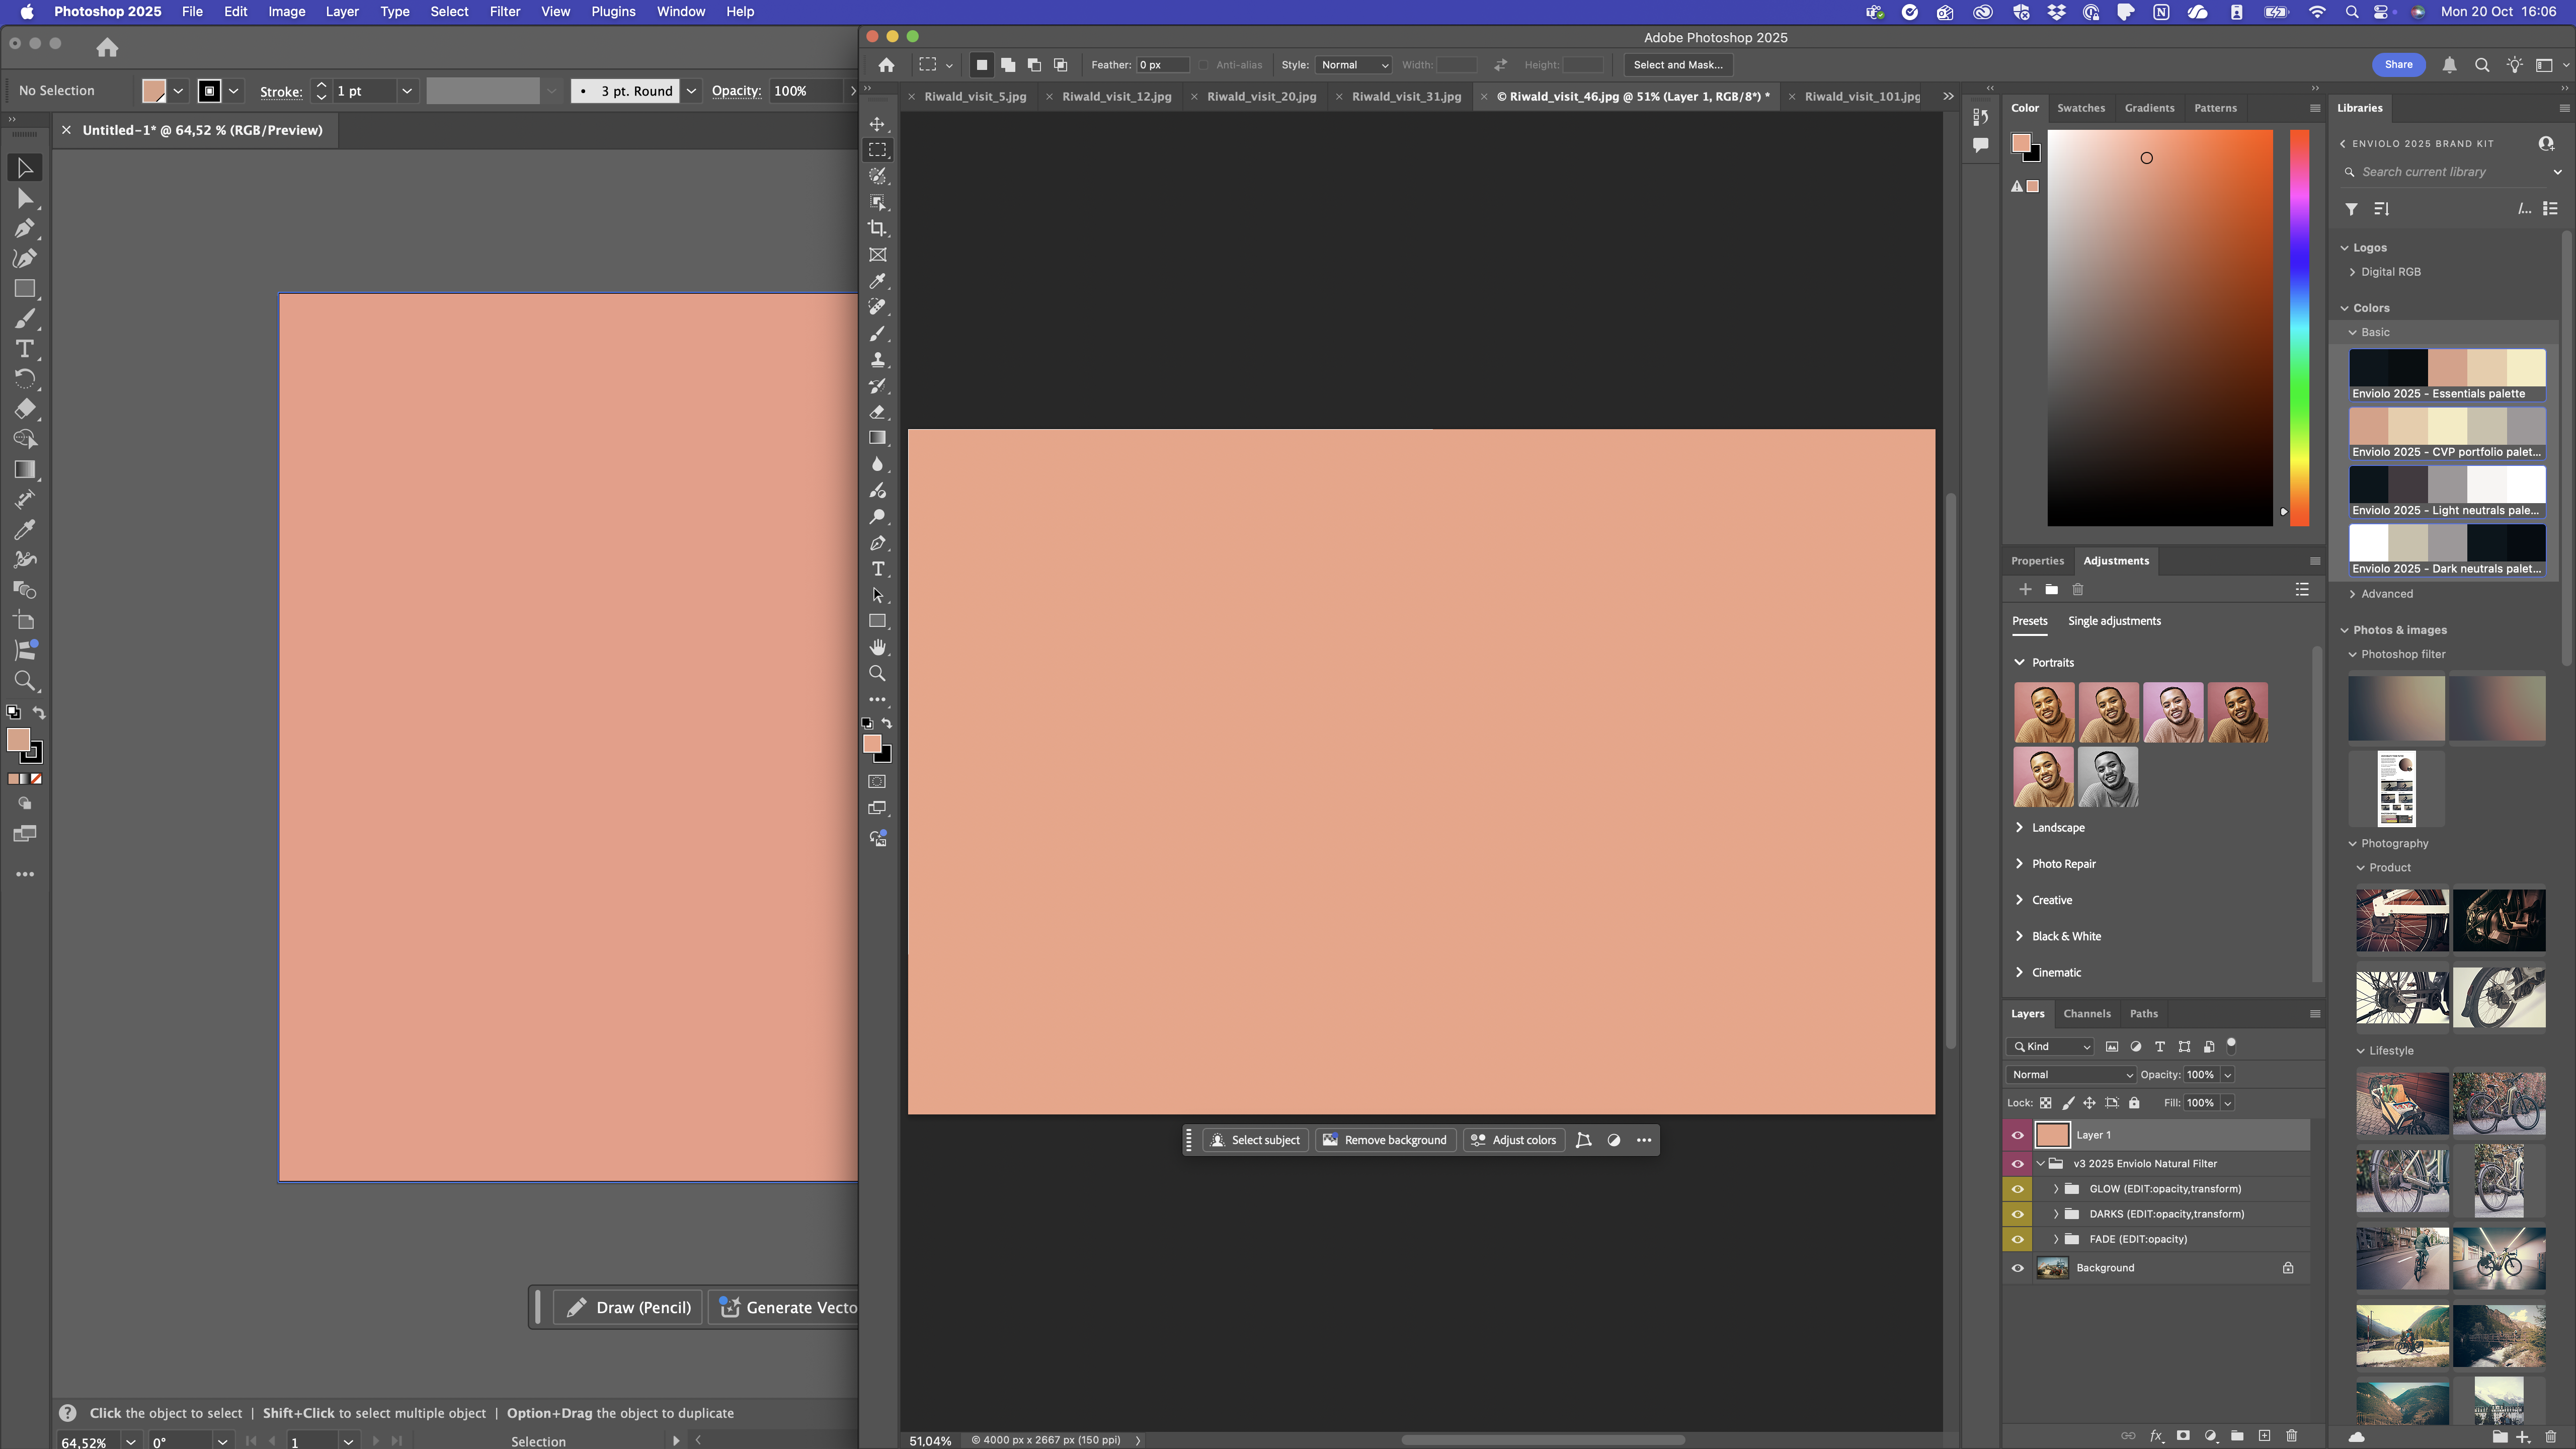The width and height of the screenshot is (2576, 1449).
Task: Open the Filter menu
Action: click(505, 11)
